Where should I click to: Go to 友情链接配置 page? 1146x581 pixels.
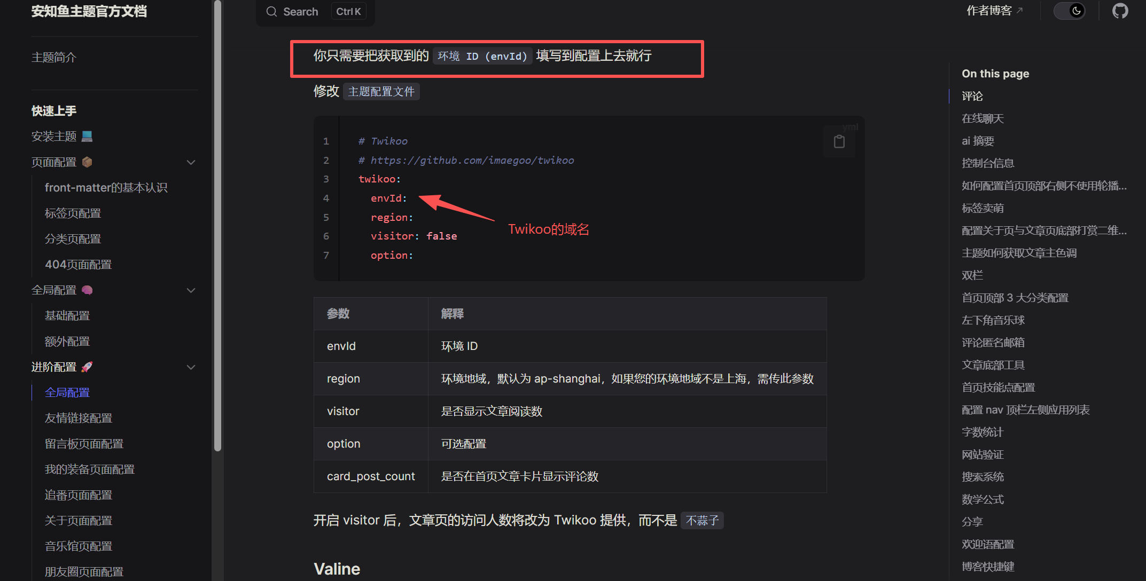(x=79, y=418)
